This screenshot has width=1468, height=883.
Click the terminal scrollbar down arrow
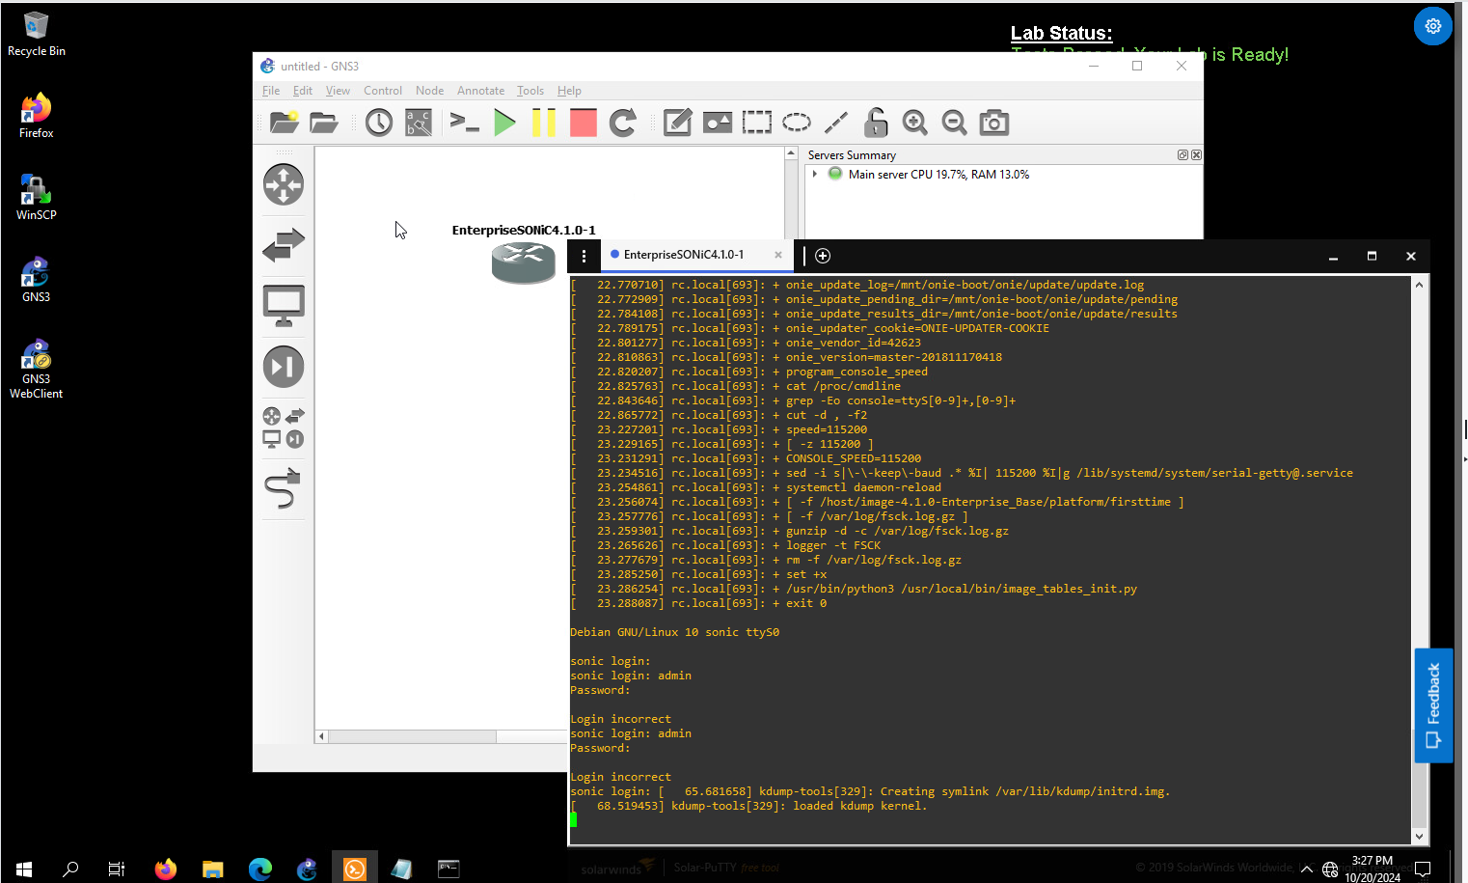[x=1419, y=837]
